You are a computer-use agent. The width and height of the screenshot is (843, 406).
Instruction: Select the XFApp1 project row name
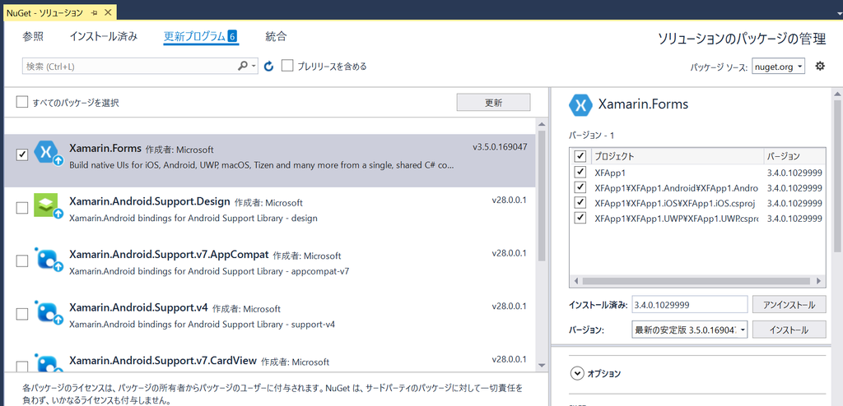coord(610,173)
